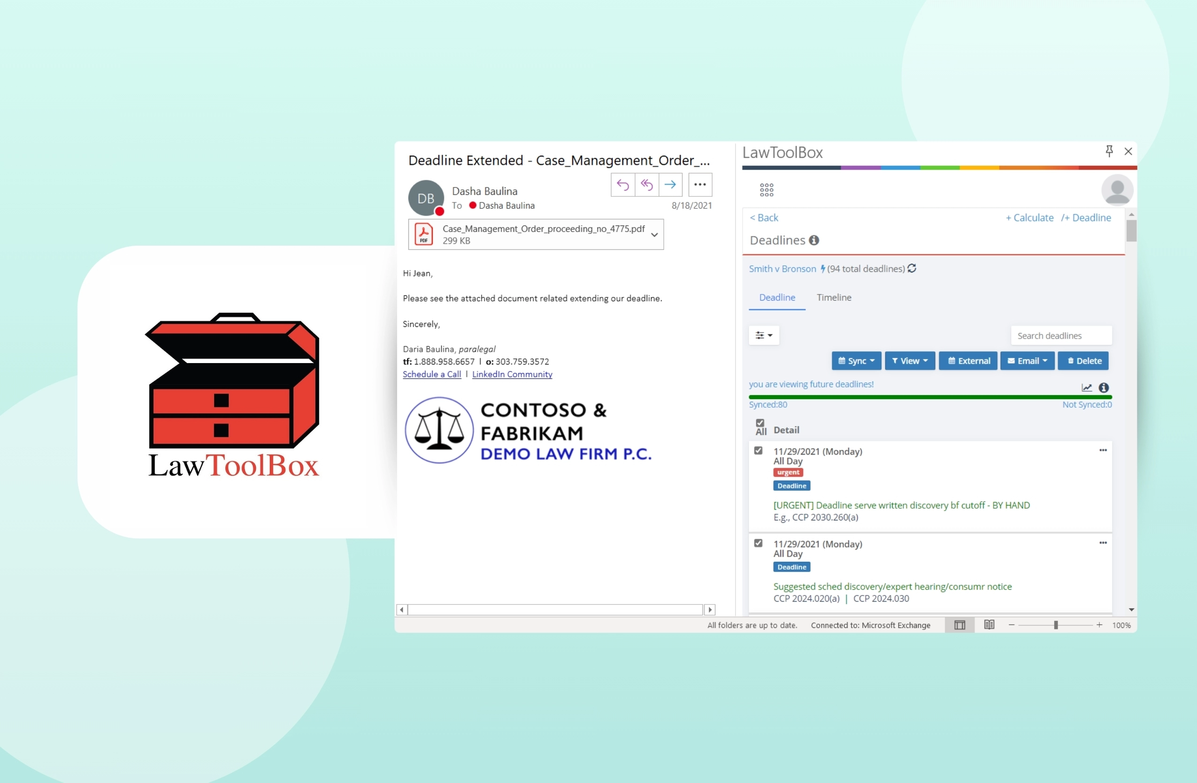Click the 8/18/2021 email date
The image size is (1197, 783).
click(691, 206)
